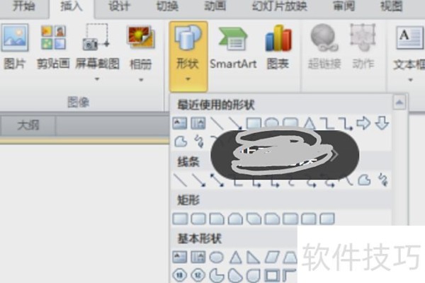Screen dimensions: 425x283
Task: Select the double arrow line in 线条 section
Action: point(217,180)
